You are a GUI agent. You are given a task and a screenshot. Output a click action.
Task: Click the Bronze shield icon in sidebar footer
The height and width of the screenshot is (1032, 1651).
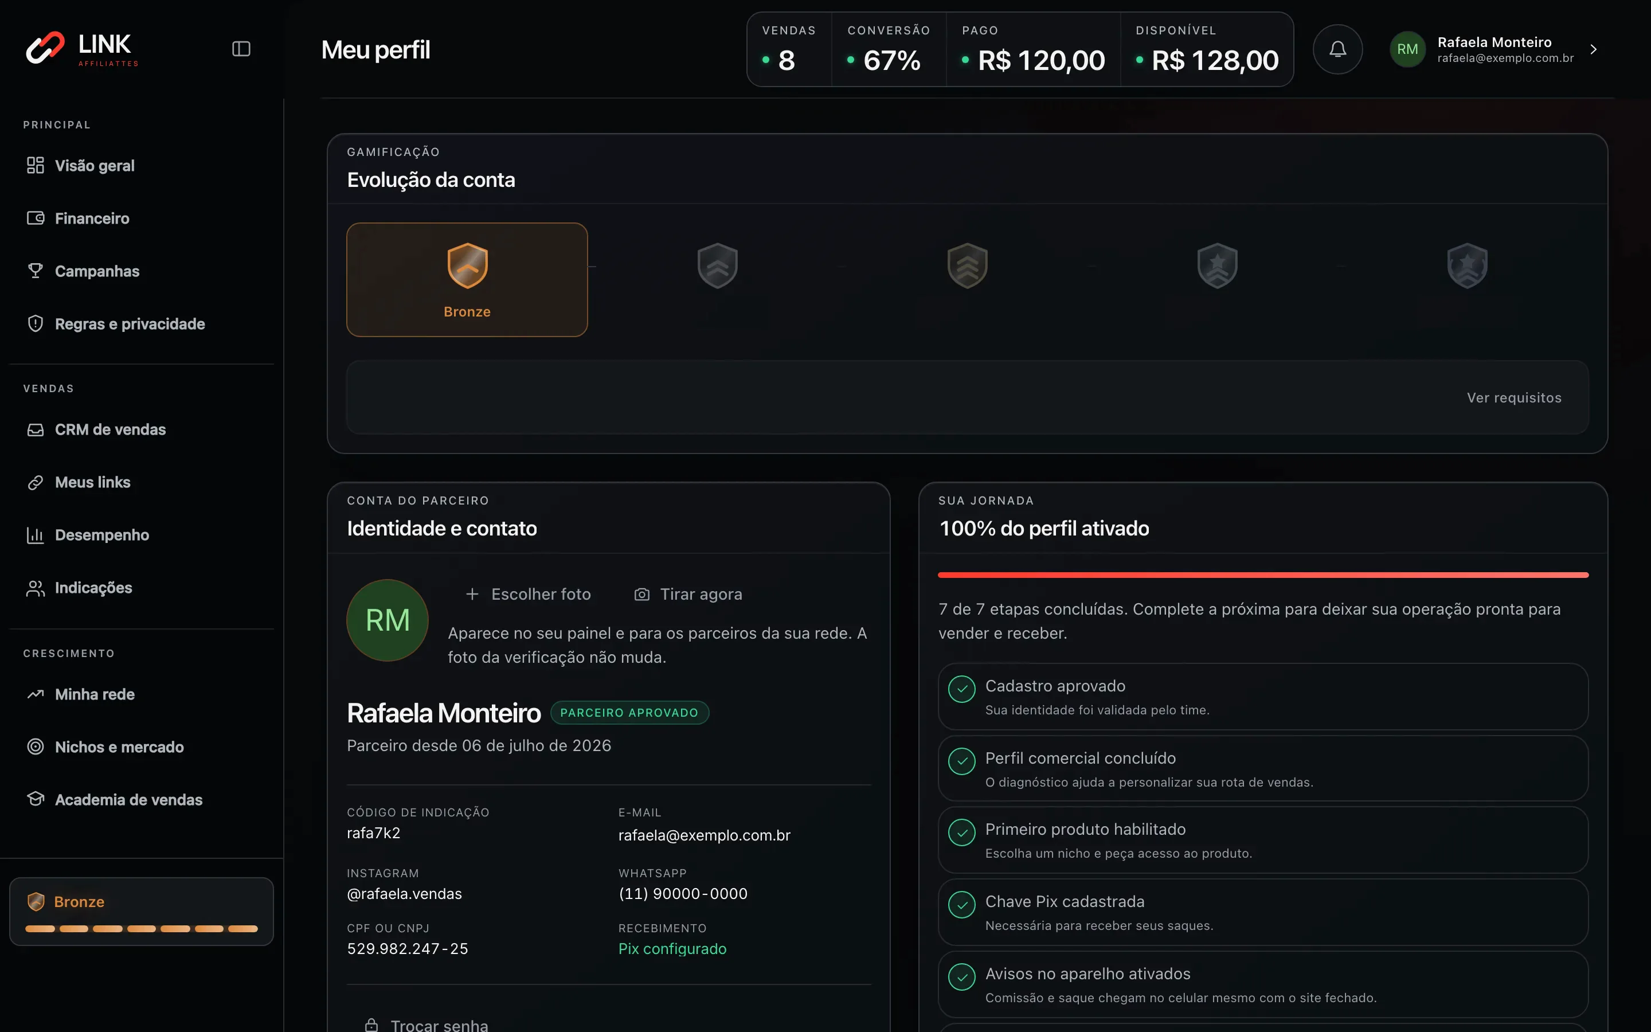(36, 902)
